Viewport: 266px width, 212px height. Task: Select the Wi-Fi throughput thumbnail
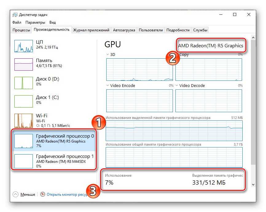coord(23,120)
